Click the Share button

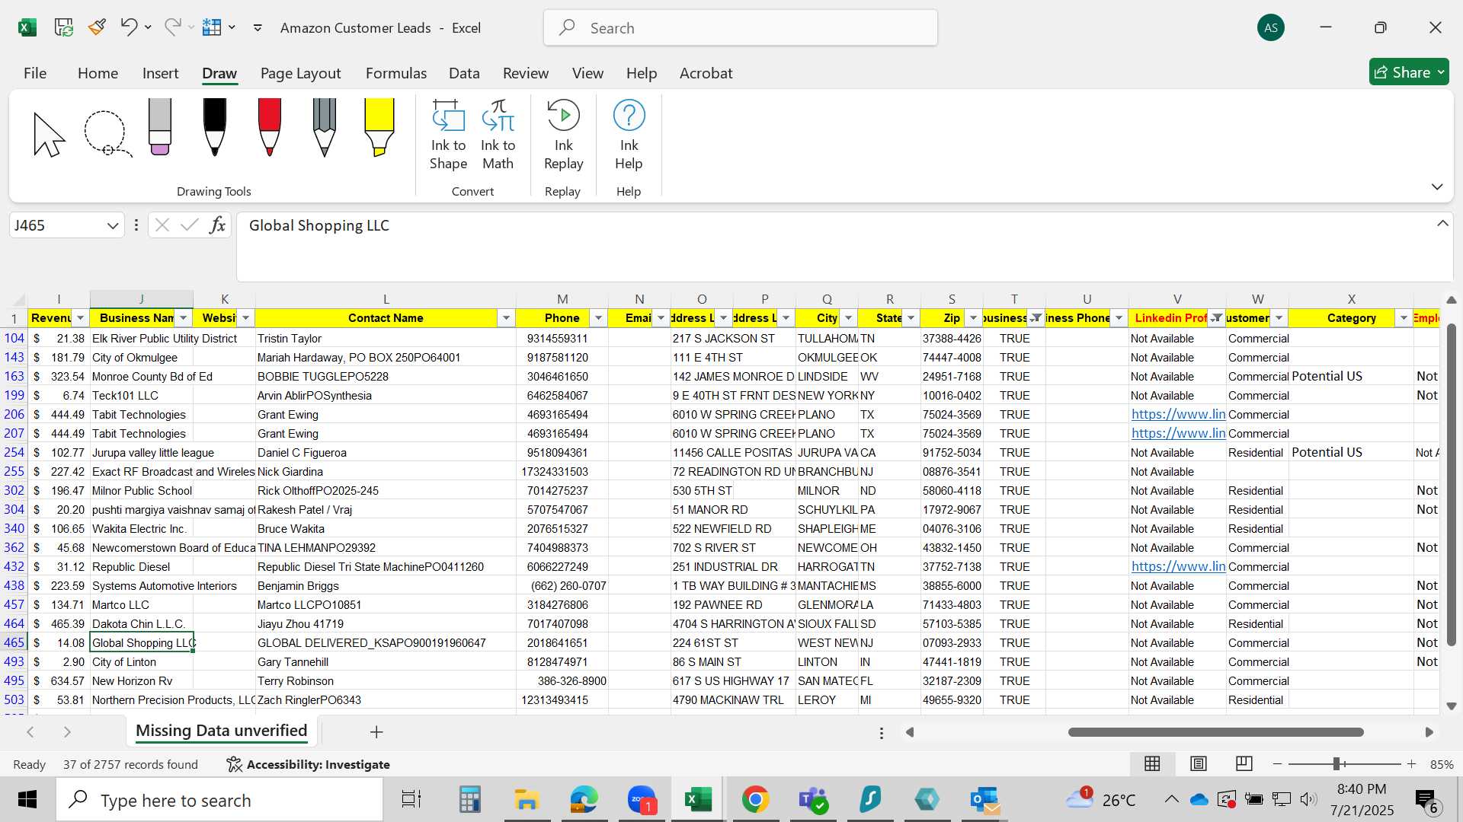(x=1409, y=72)
